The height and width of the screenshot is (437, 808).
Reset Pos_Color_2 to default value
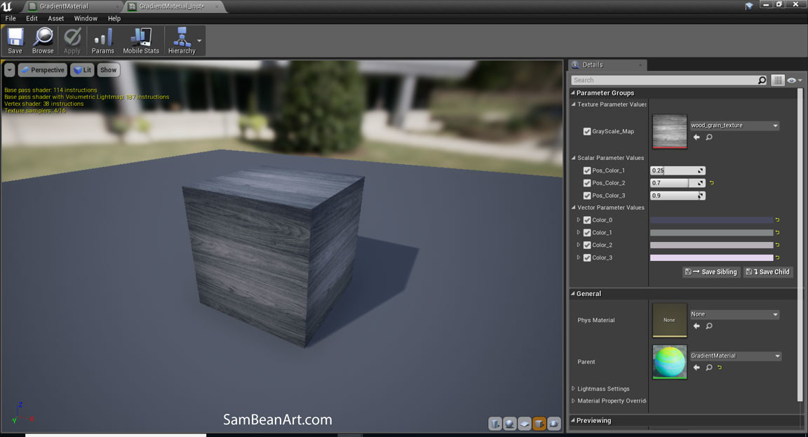[x=712, y=183]
